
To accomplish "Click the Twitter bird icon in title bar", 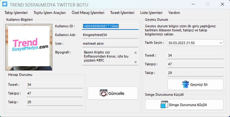I will [4, 4].
